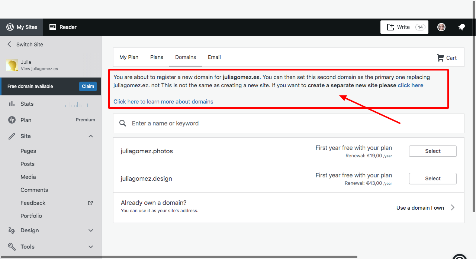Select the juliagomez.design domain
476x259 pixels.
pos(433,178)
